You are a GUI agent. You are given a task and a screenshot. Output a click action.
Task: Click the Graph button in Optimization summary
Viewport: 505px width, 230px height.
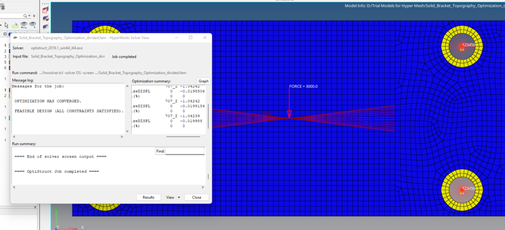(203, 81)
